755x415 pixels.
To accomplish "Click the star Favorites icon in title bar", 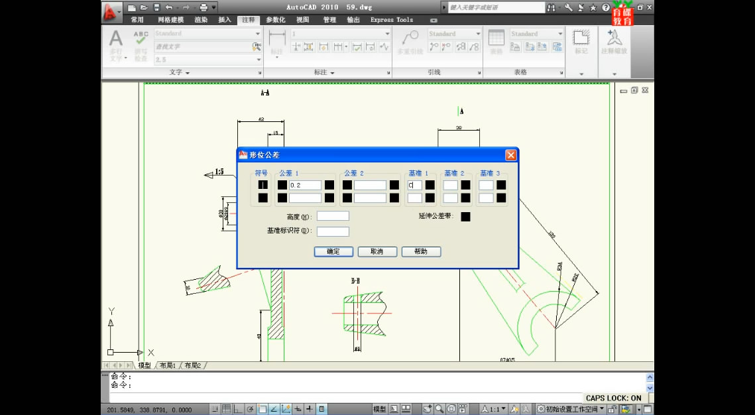I will pyautogui.click(x=593, y=7).
